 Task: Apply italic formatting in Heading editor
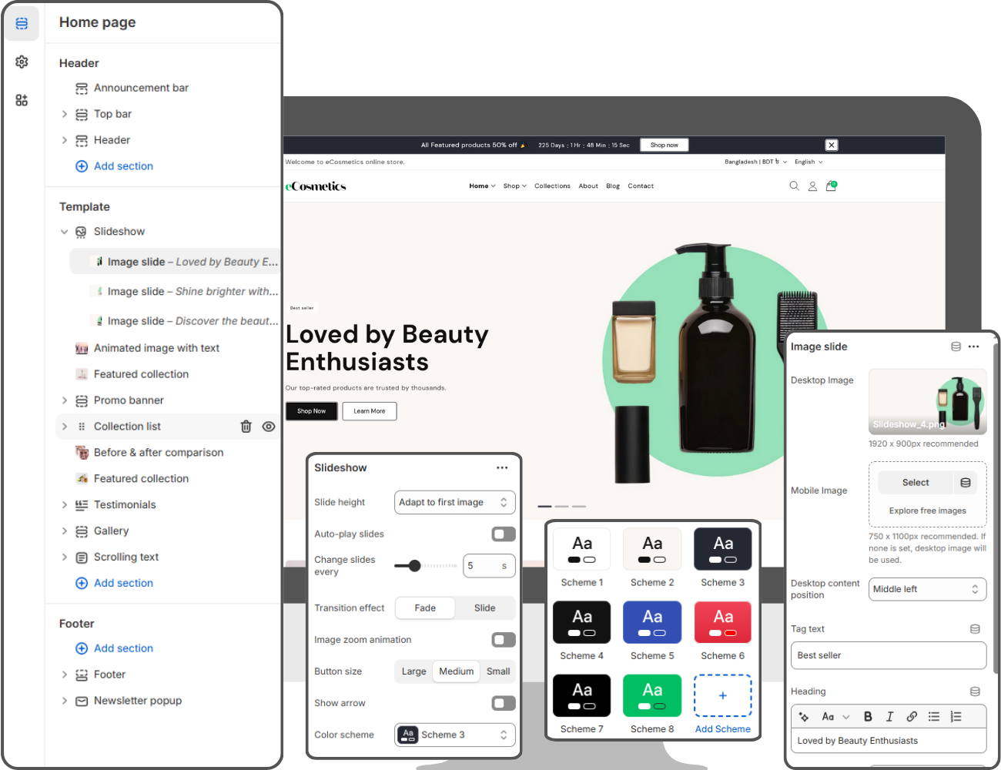(x=889, y=716)
